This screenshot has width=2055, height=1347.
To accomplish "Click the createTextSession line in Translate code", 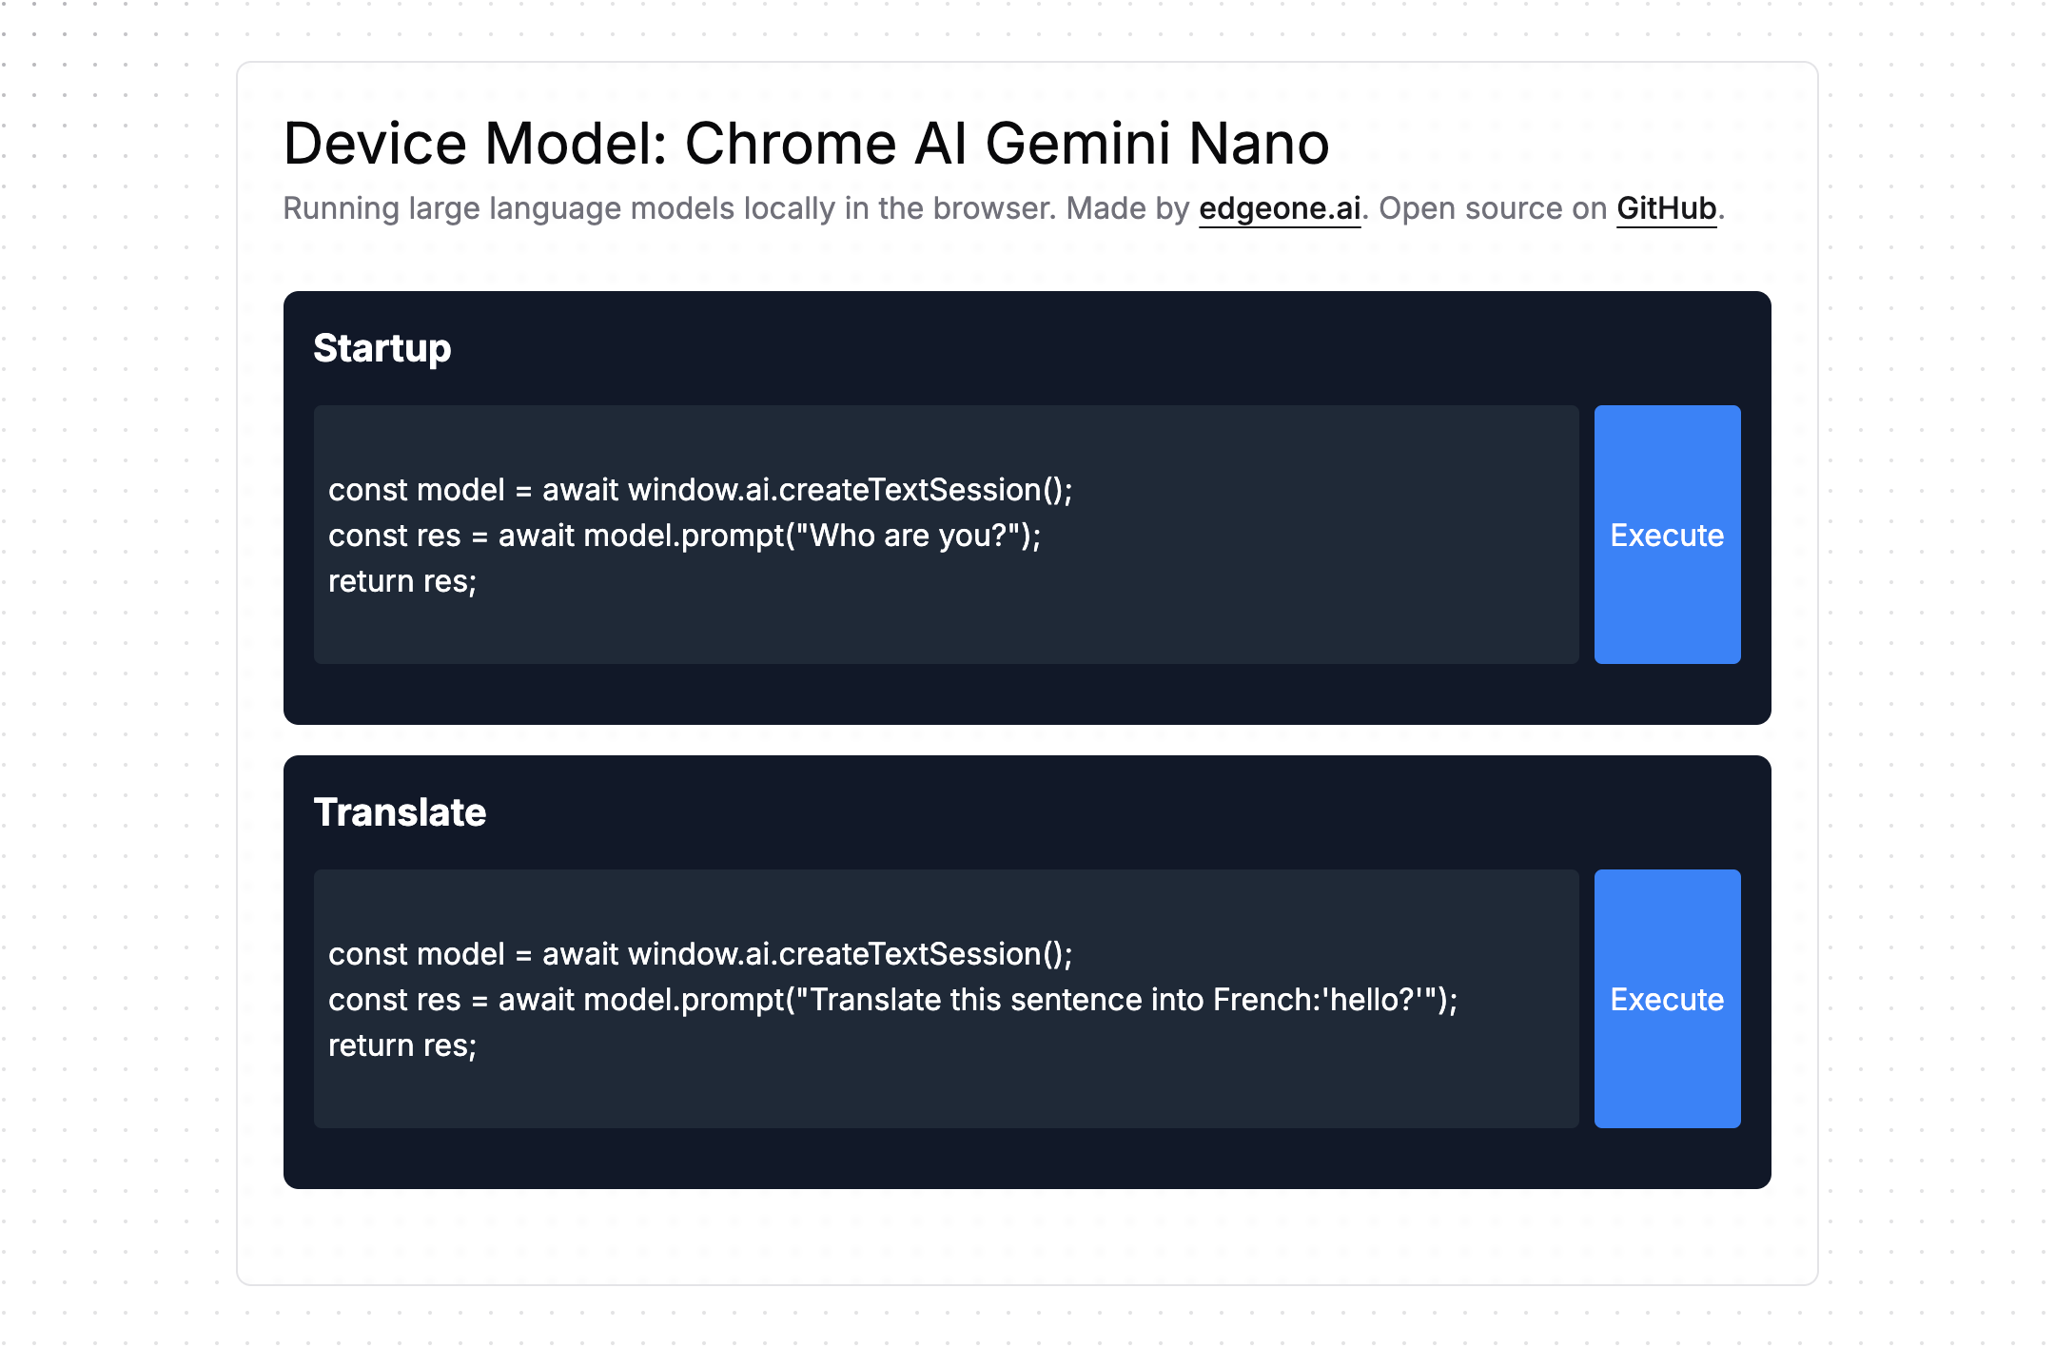I will [700, 954].
